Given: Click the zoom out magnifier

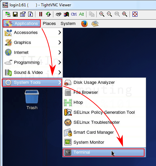Looking at the screenshot, I should [109, 14].
